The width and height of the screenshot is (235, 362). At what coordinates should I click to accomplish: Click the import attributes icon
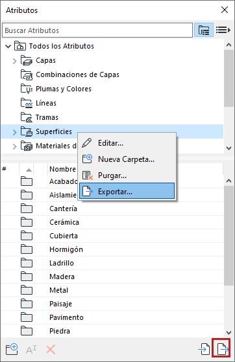pos(204,349)
